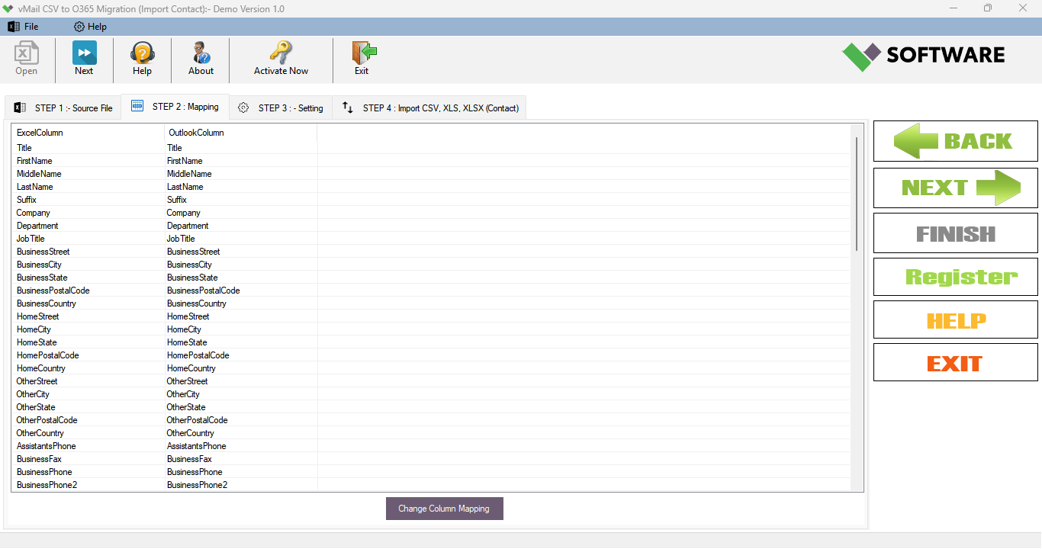Click BusinessFax in the OutlookColumn
This screenshot has height=549, width=1042.
(x=189, y=459)
